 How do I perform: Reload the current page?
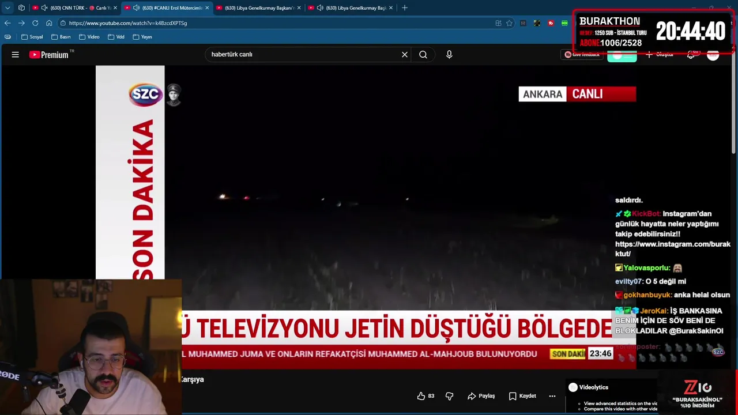pyautogui.click(x=35, y=23)
